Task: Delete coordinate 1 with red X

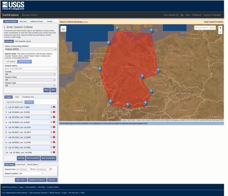Action: 54,107
